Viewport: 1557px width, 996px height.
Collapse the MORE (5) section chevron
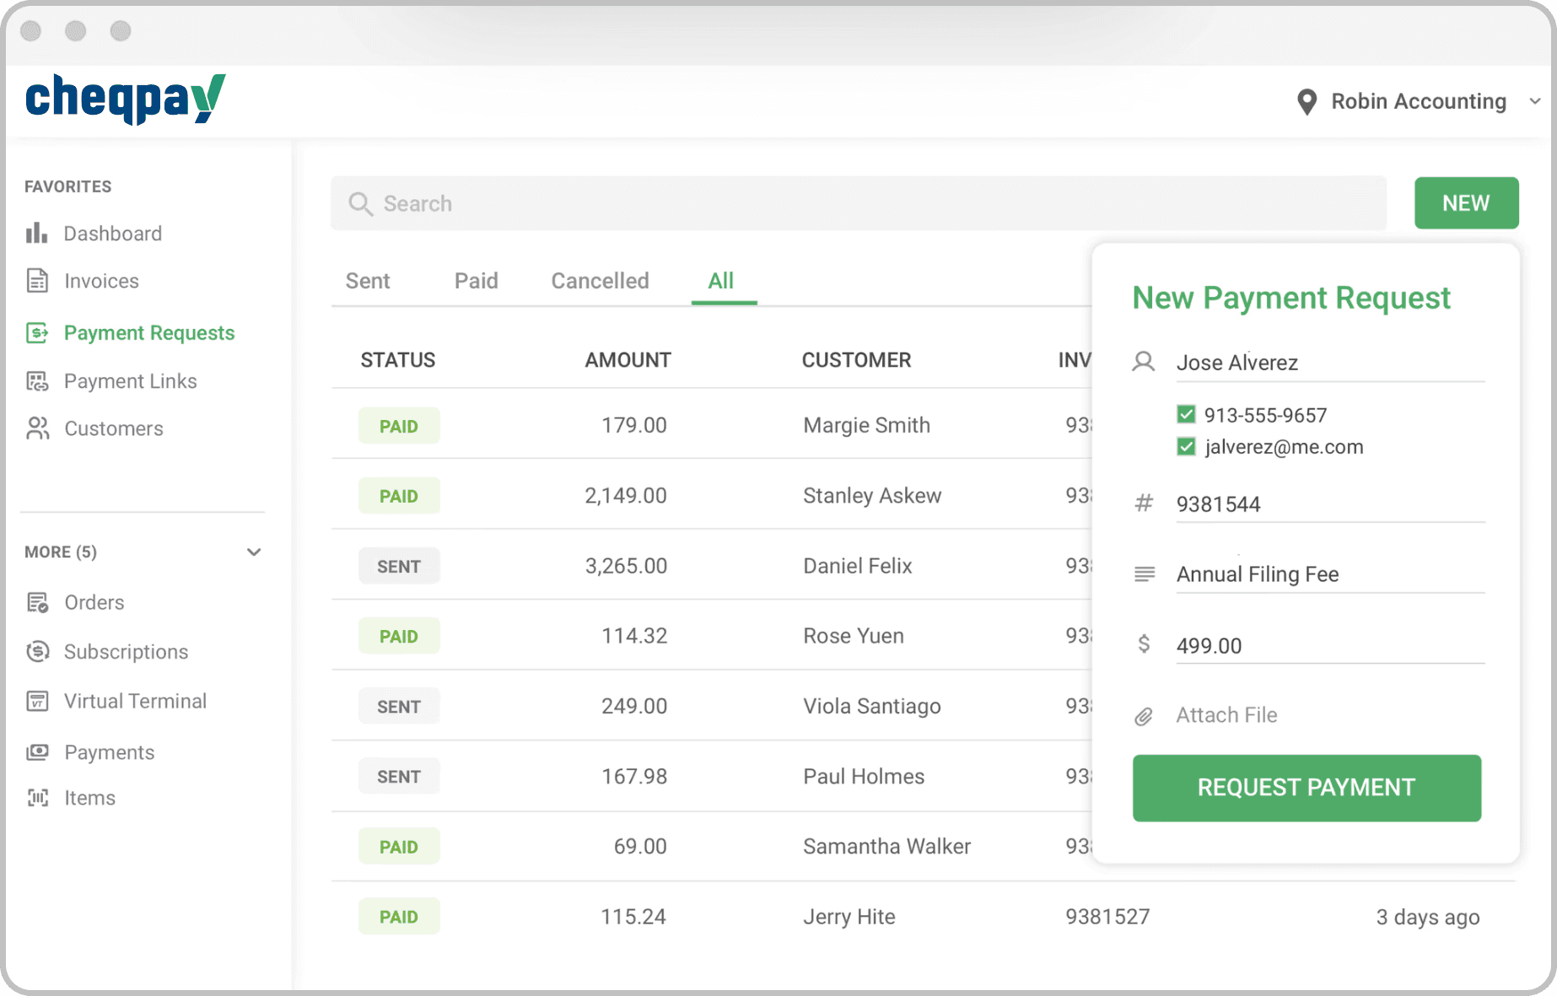[254, 552]
